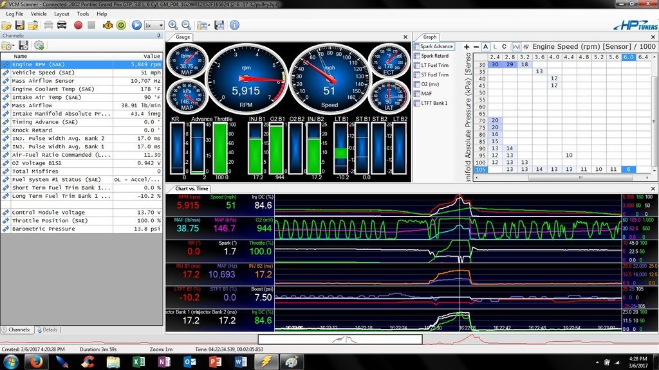Click the plus button in graph toolbar

pyautogui.click(x=467, y=46)
